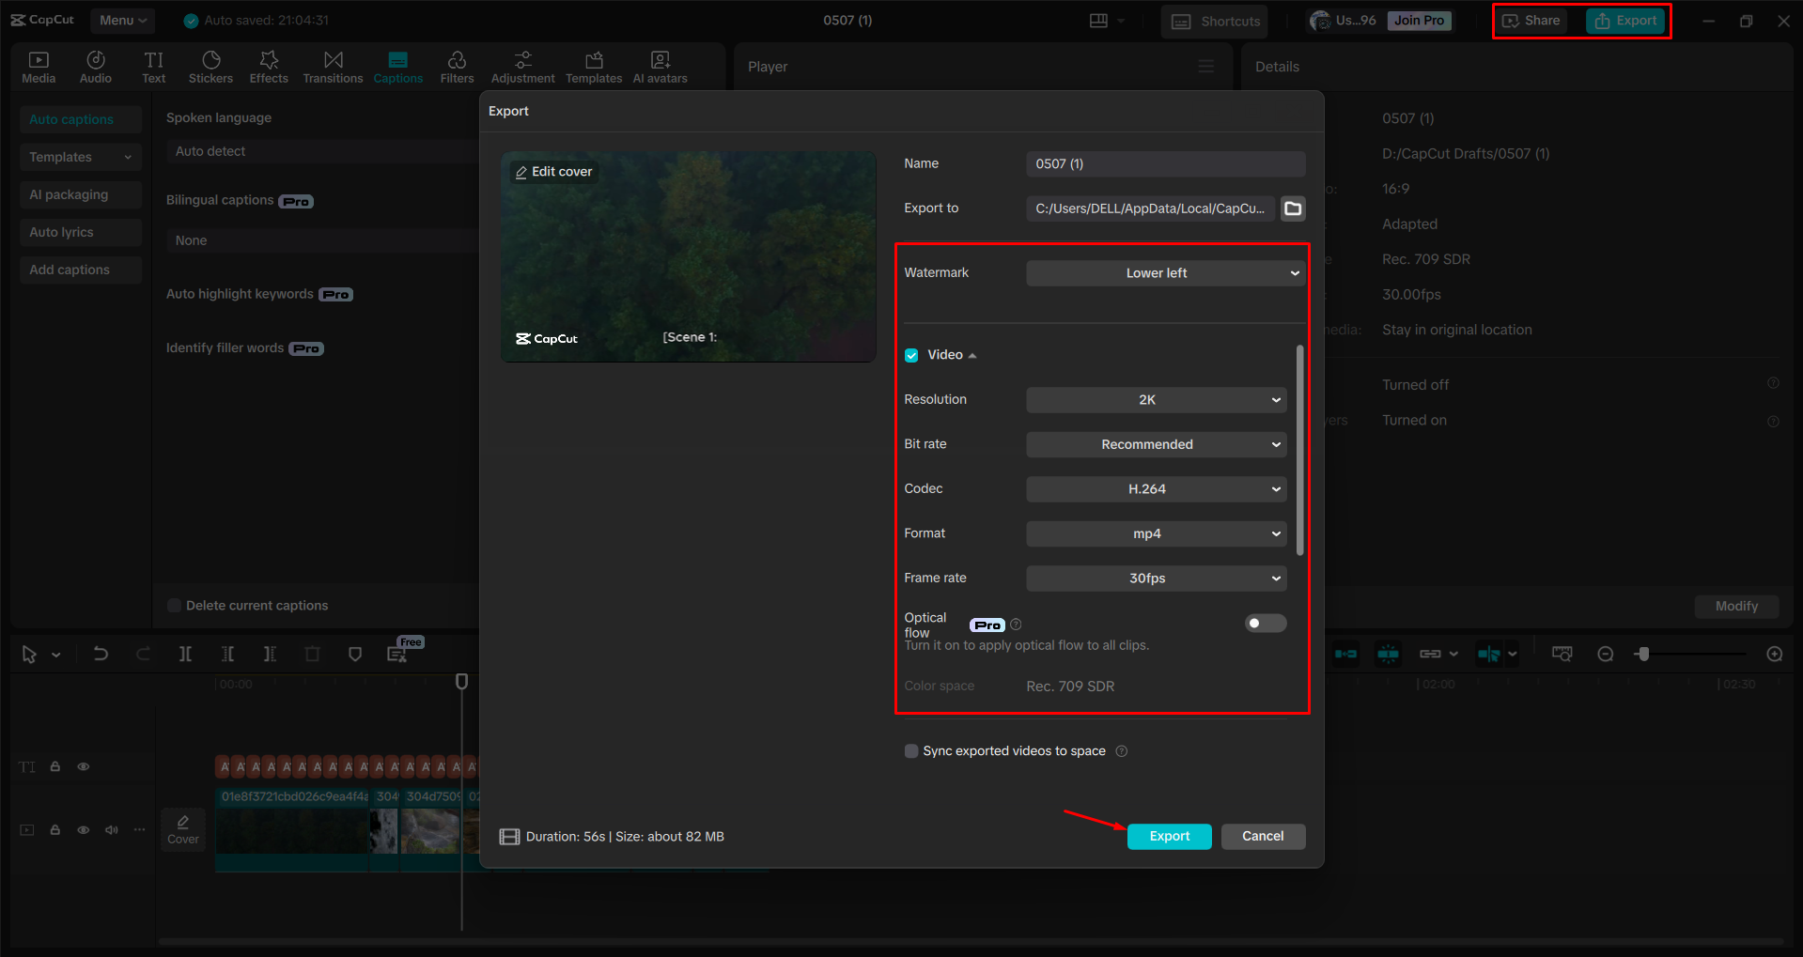Viewport: 1803px width, 957px height.
Task: Select the Audio tool
Action: [95, 66]
